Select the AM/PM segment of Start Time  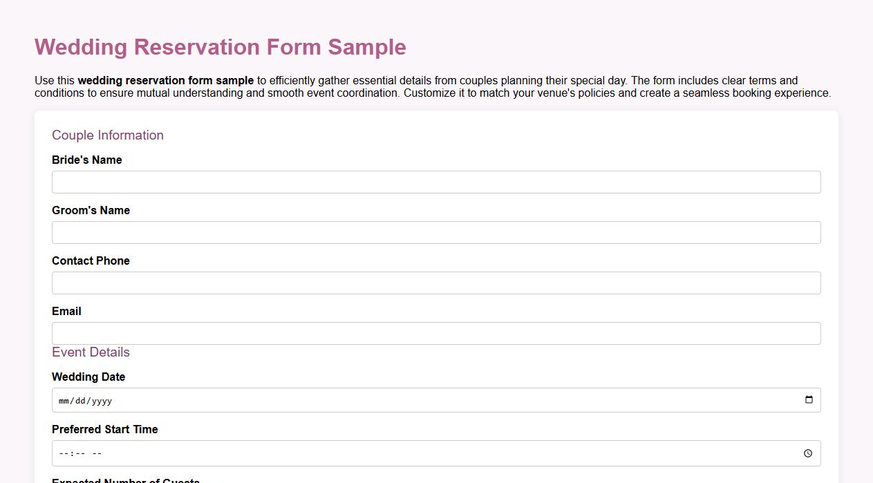click(96, 453)
